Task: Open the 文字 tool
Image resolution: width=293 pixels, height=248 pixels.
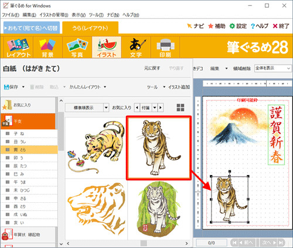Action: tap(136, 47)
